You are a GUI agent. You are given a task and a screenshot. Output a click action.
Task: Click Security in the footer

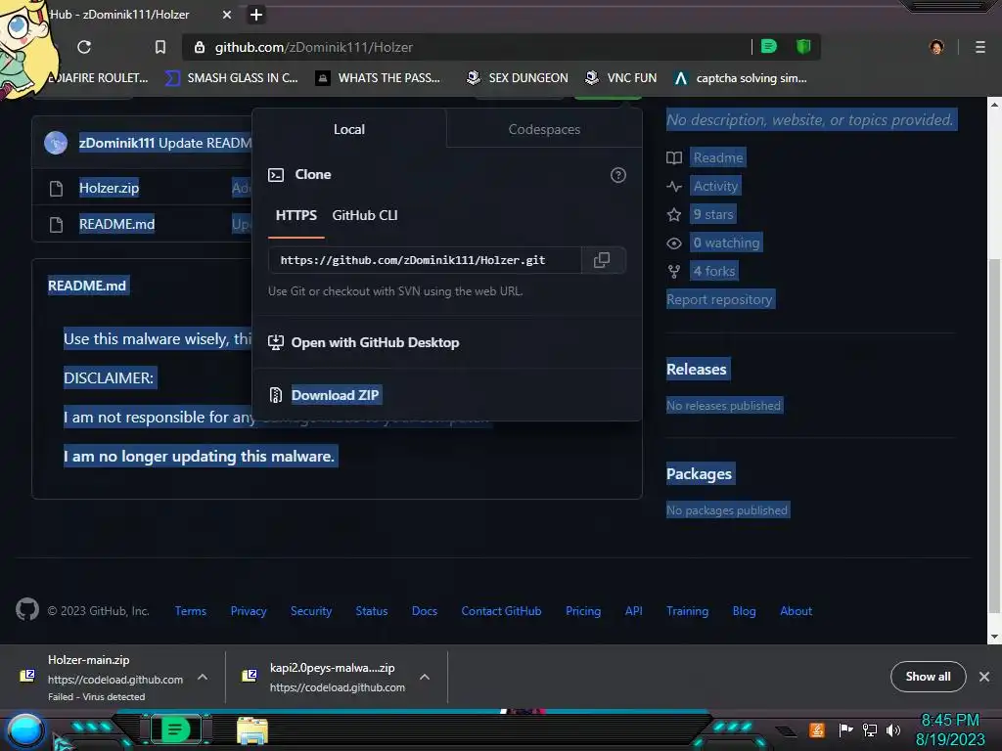click(311, 611)
